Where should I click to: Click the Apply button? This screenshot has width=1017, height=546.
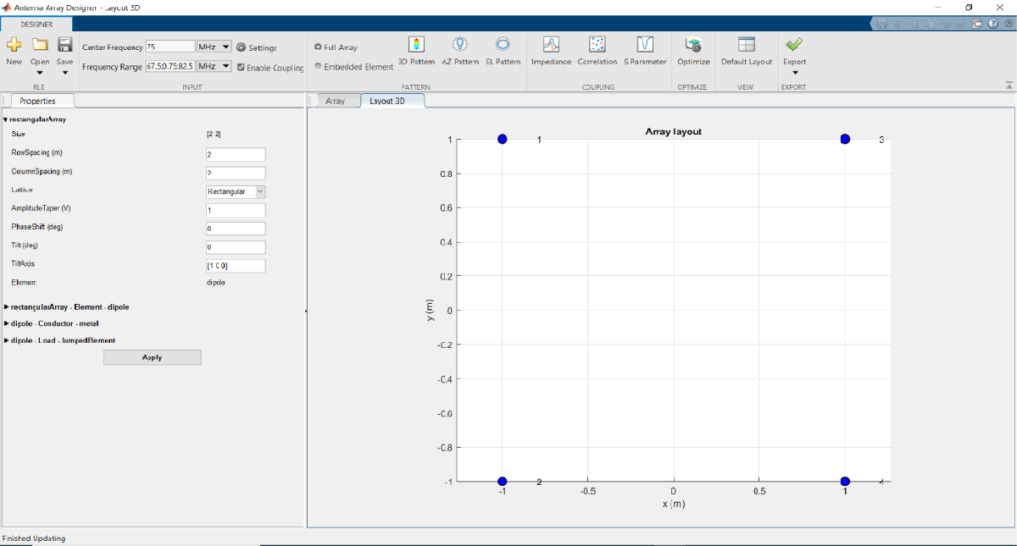point(153,357)
